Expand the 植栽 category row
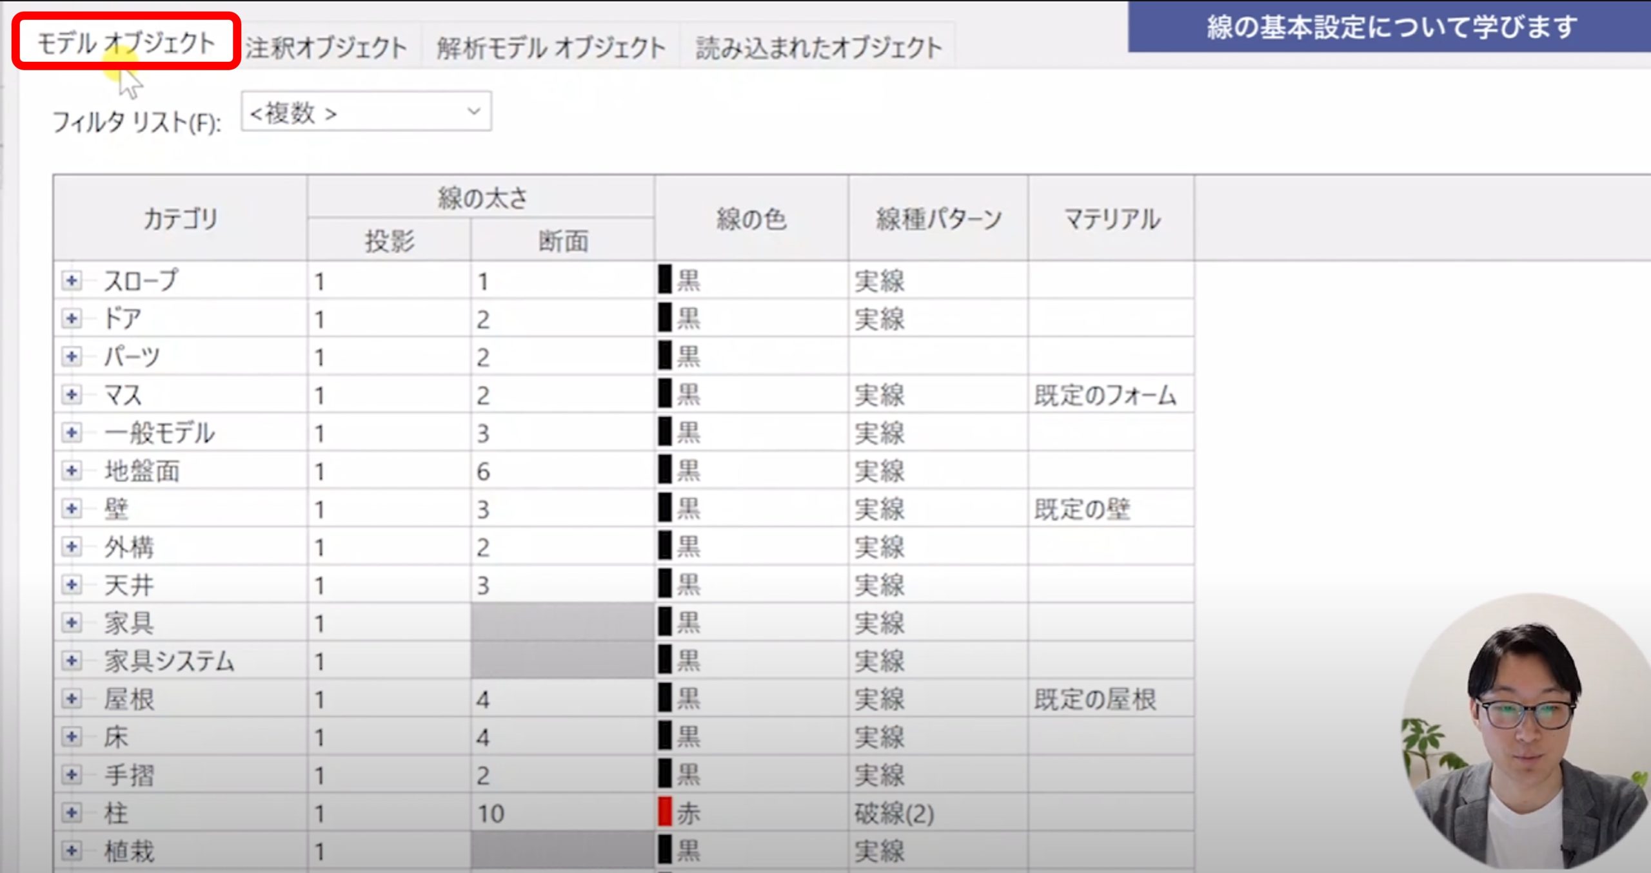This screenshot has height=873, width=1651. coord(72,850)
